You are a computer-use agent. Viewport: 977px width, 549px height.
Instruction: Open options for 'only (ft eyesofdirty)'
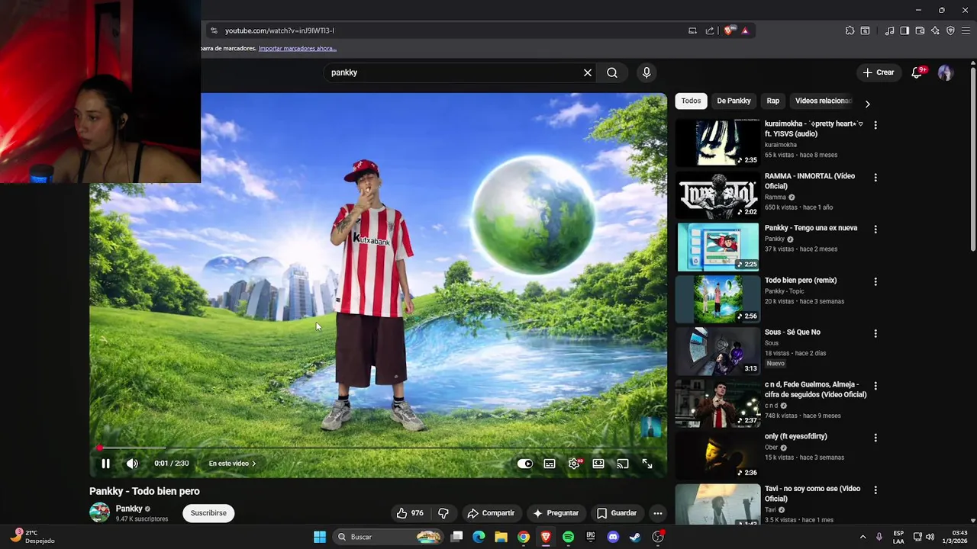click(x=875, y=438)
